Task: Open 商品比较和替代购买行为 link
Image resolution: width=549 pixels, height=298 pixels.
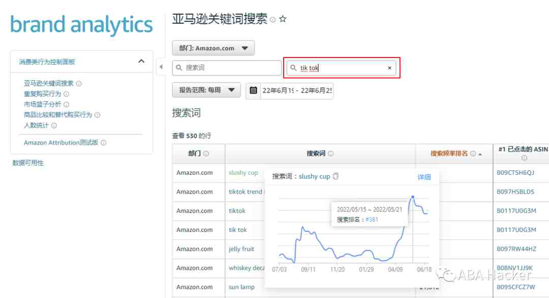Action: (58, 115)
